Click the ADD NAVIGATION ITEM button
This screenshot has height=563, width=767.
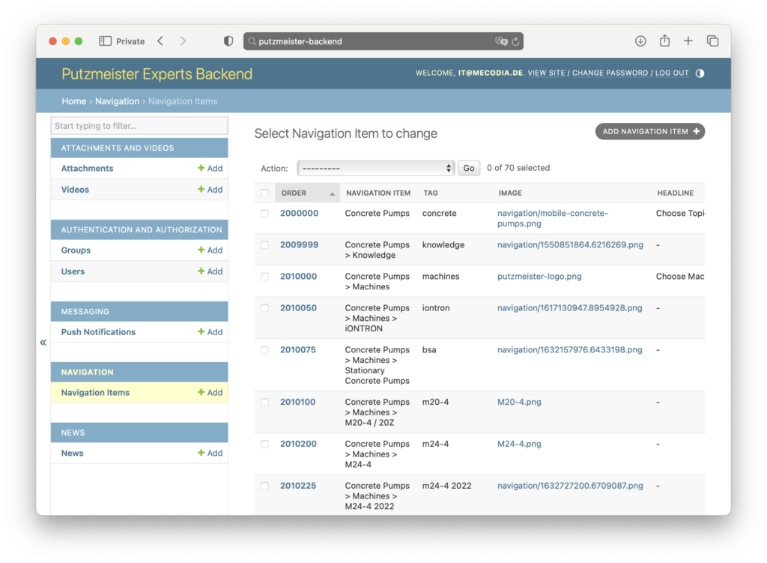click(x=649, y=131)
